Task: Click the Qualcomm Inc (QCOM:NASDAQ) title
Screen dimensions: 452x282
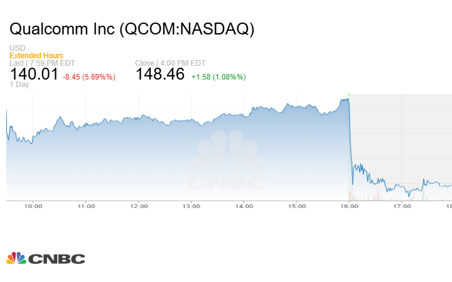Action: tap(132, 29)
